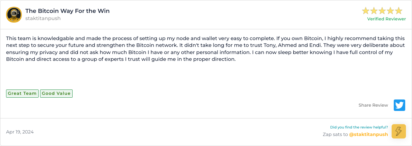The image size is (412, 146).
Task: Select the Good Value tag
Action: 56,93
